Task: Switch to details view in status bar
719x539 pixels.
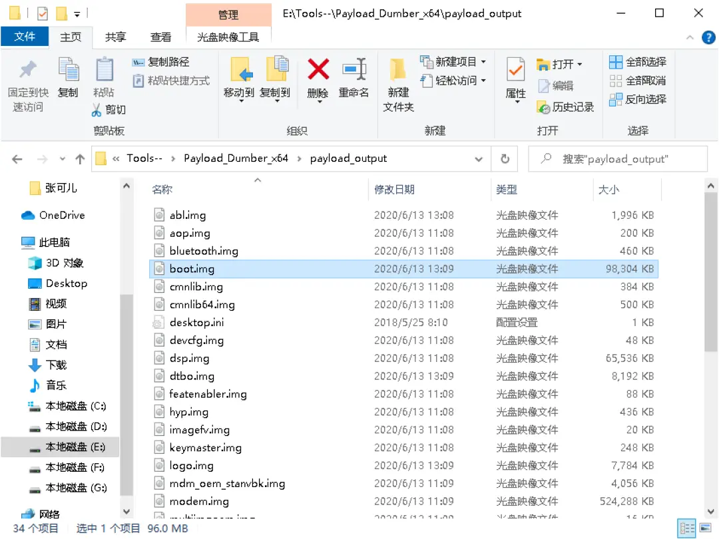Action: (x=686, y=529)
